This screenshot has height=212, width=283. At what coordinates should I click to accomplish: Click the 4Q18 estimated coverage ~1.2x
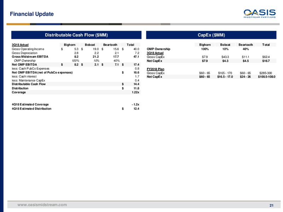click(x=135, y=104)
